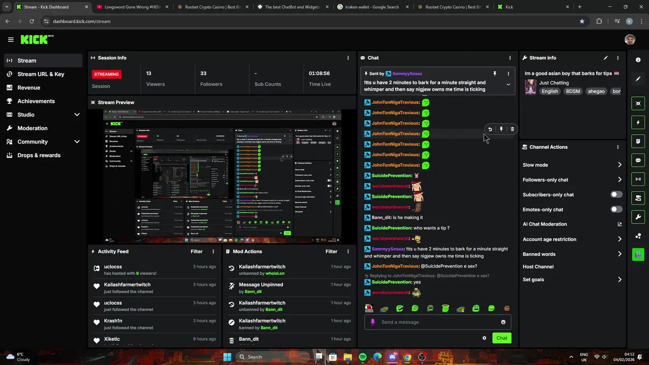Open Chat panel options menu
The width and height of the screenshot is (649, 365).
pyautogui.click(x=510, y=58)
